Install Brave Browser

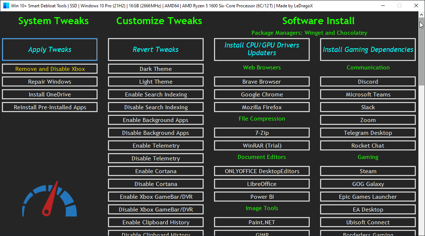point(262,81)
